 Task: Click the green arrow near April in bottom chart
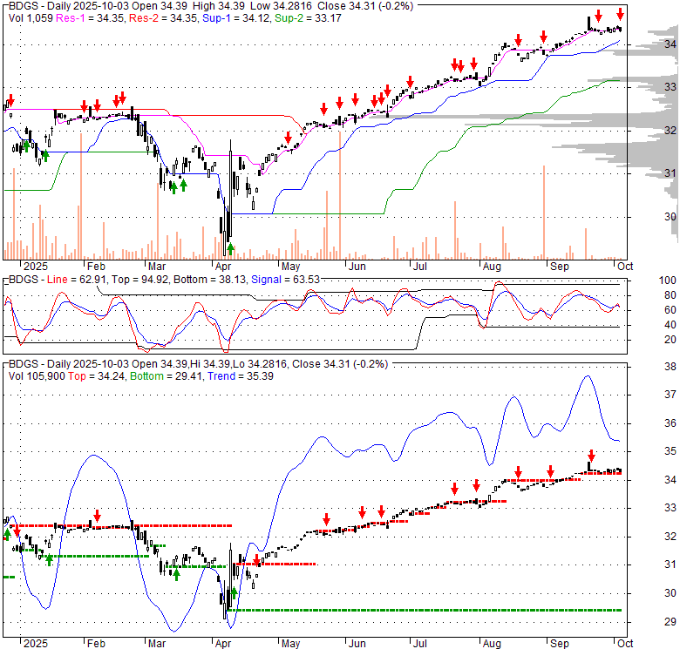click(235, 593)
